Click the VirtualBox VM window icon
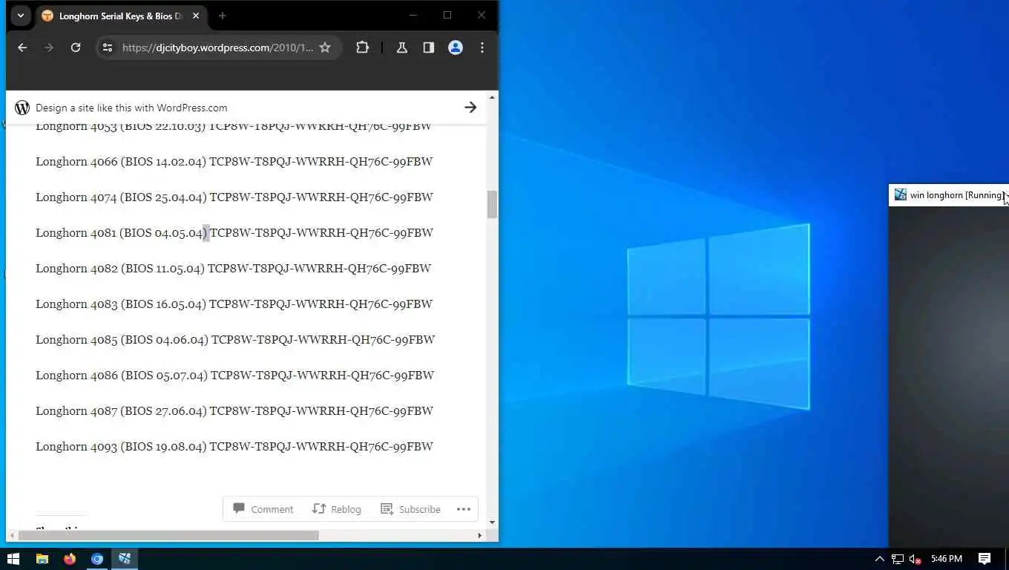1009x570 pixels. pyautogui.click(x=900, y=195)
